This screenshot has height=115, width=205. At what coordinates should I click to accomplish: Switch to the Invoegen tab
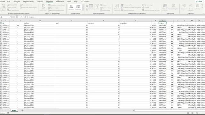[x=17, y=2]
